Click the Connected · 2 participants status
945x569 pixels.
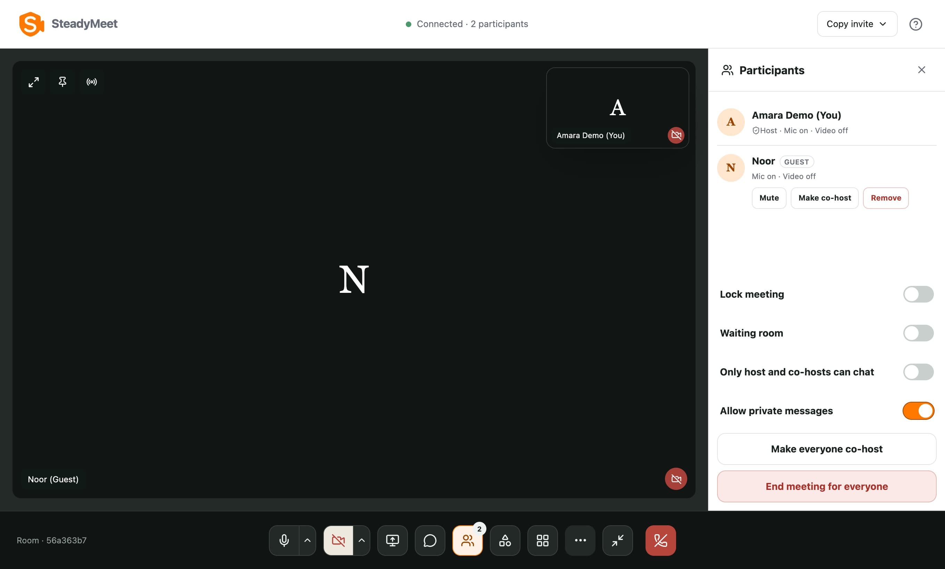(467, 24)
